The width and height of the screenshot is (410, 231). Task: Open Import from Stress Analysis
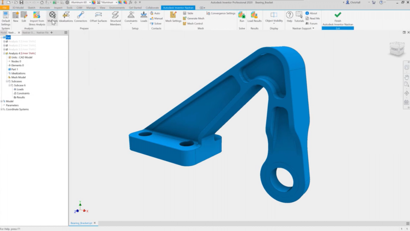click(x=37, y=18)
